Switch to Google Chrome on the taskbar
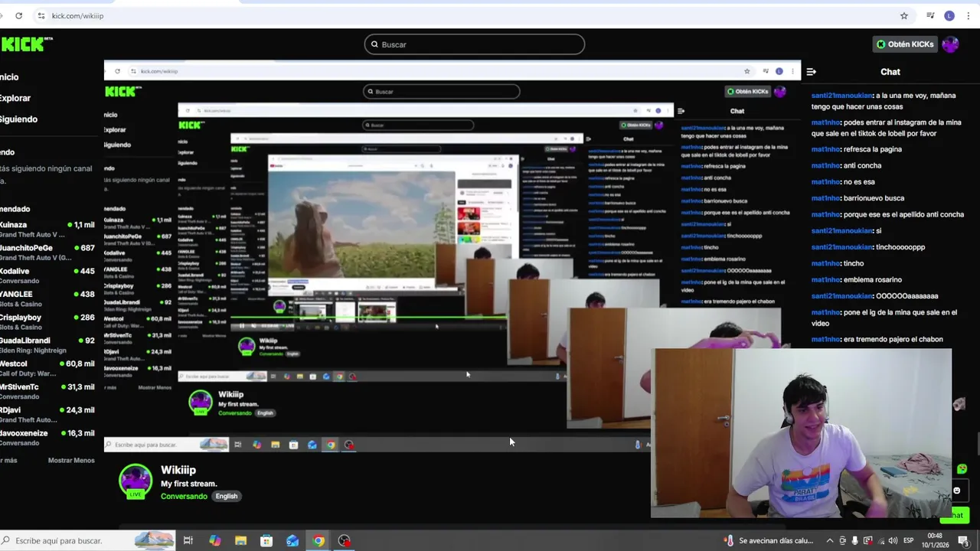Screen dimensions: 980x551 tap(318, 541)
